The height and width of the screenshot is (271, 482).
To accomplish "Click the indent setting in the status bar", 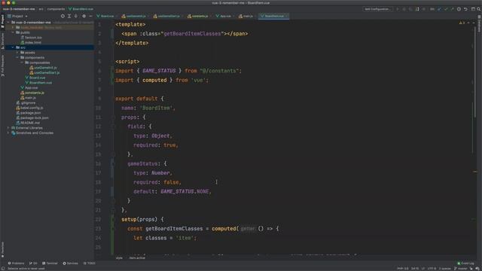I will 444,269.
